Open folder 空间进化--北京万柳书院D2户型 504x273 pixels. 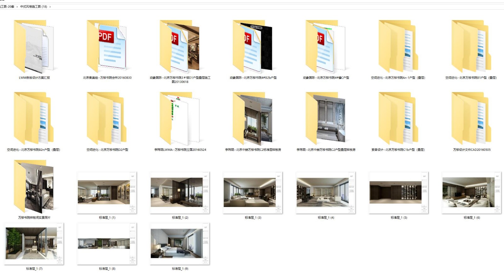pyautogui.click(x=107, y=118)
